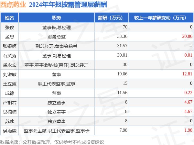This screenshot has width=194, height=145.
Task: Click the position cell 副总经理,董事会秘书
Action: (x=57, y=46)
